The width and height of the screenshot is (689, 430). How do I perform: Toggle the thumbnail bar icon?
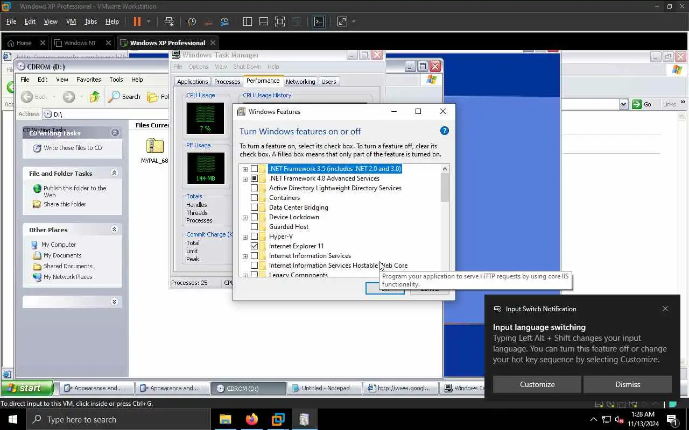click(264, 21)
